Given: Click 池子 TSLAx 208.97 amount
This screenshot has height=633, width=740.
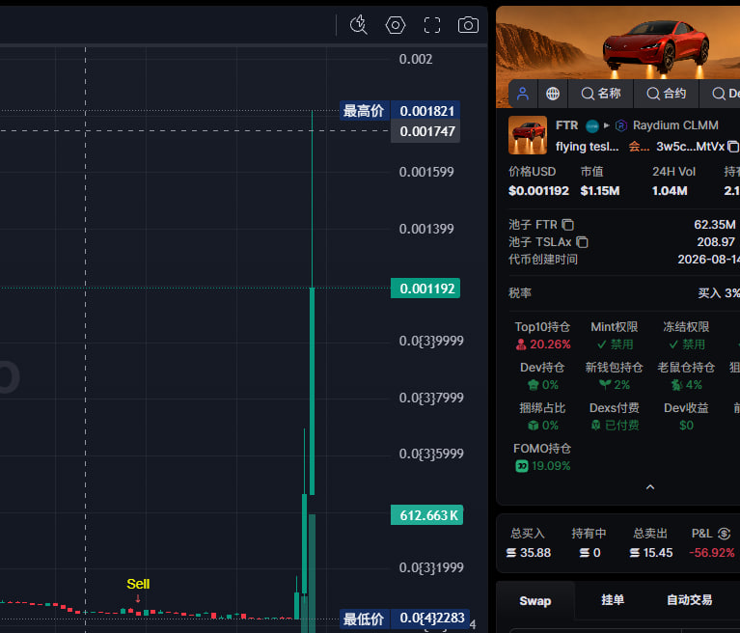Looking at the screenshot, I should (x=716, y=242).
